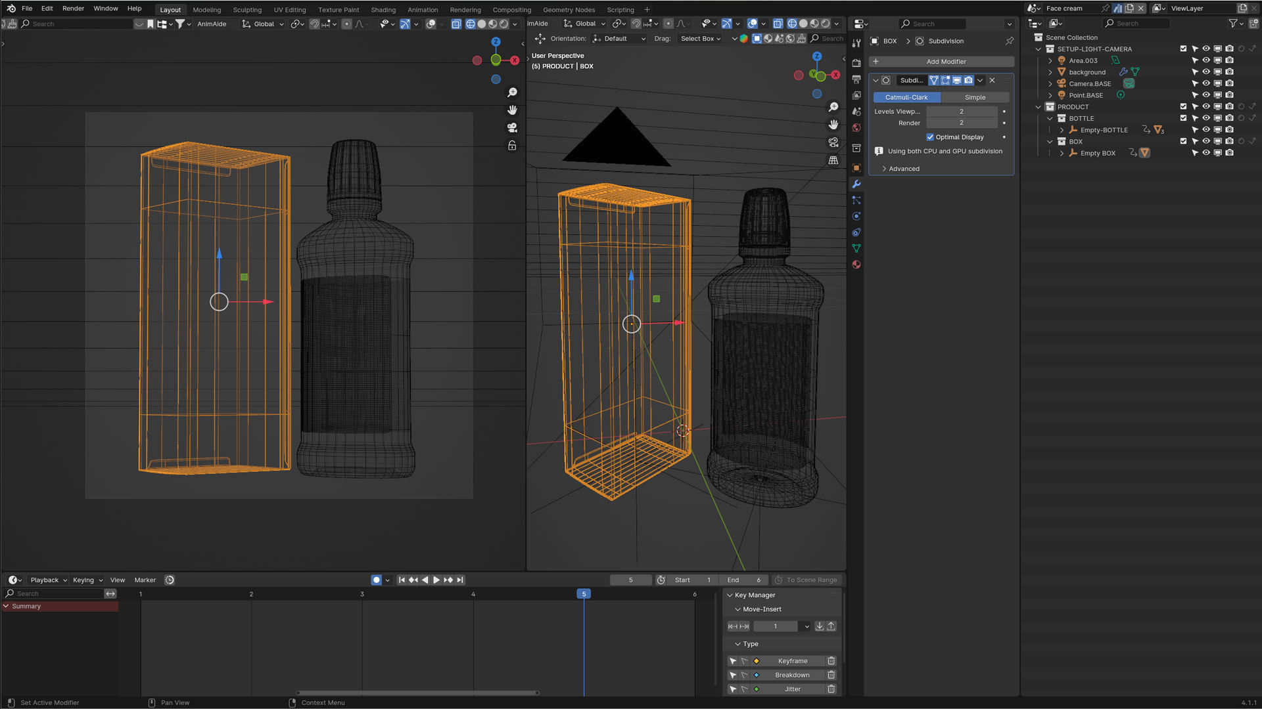The image size is (1262, 709).
Task: Play the animation in reverse
Action: coord(425,580)
